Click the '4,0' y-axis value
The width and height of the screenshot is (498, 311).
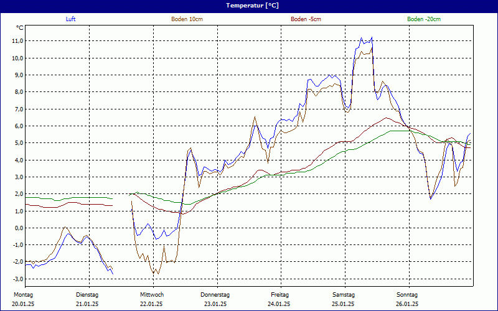(19, 160)
